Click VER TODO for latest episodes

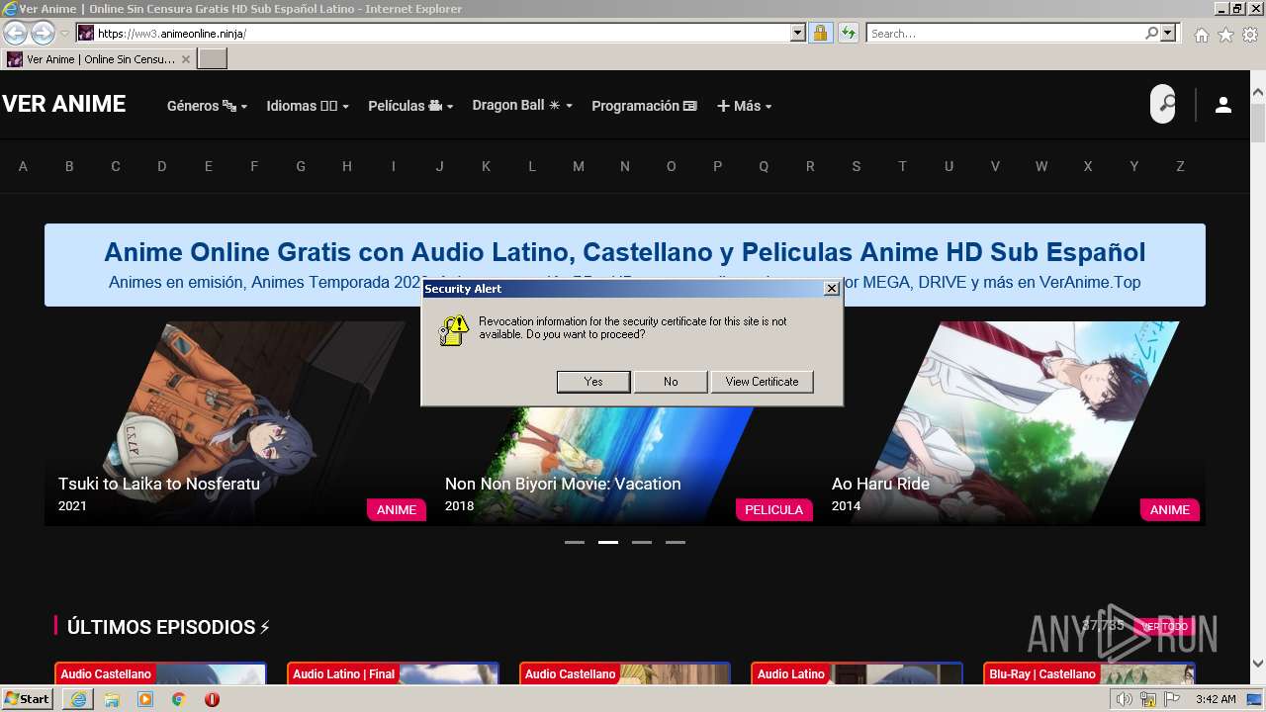tap(1164, 626)
